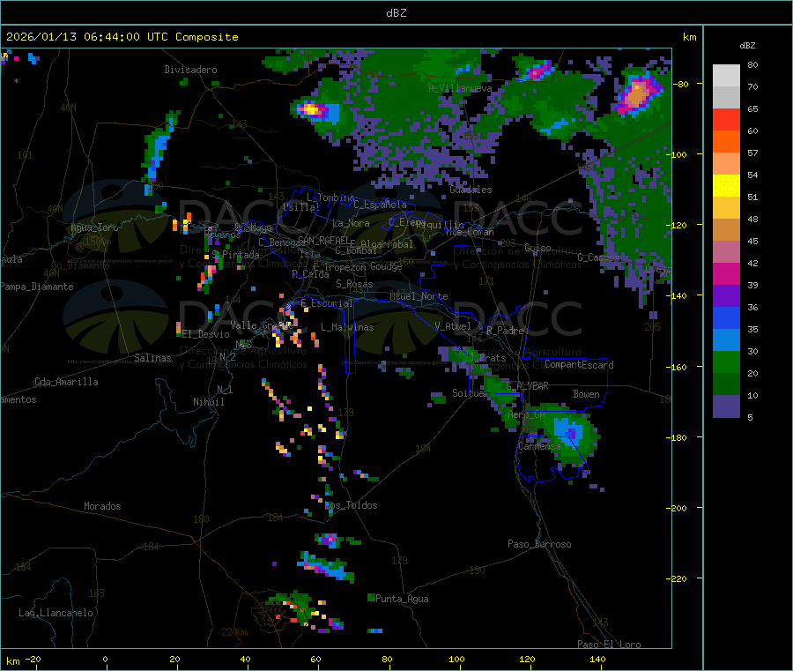Click the '60' tick on the bottom km axis
Screen dimensions: 793x671
coord(315,659)
